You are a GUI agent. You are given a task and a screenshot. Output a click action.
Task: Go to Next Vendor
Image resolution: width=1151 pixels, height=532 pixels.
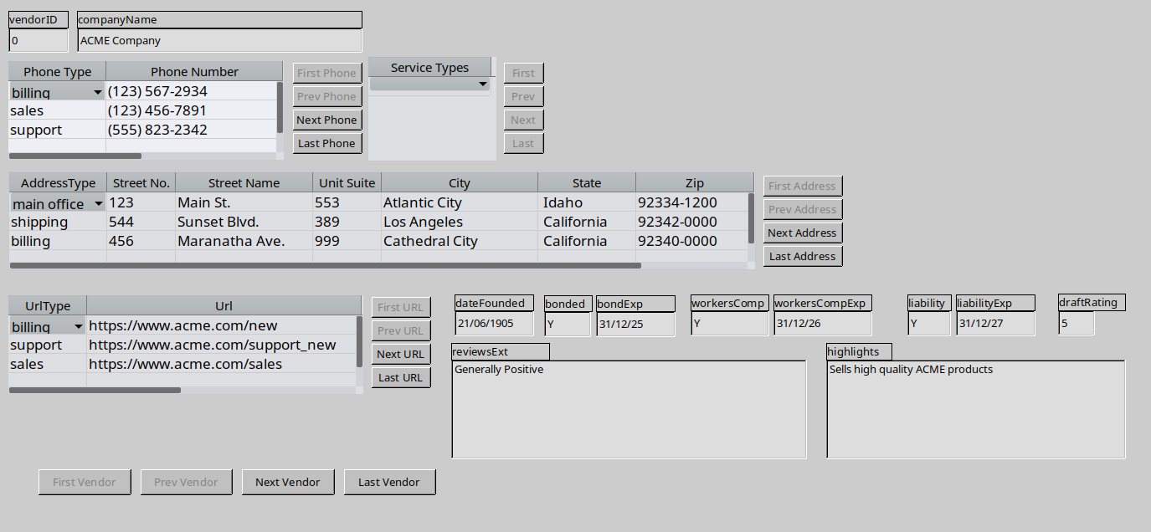(288, 482)
